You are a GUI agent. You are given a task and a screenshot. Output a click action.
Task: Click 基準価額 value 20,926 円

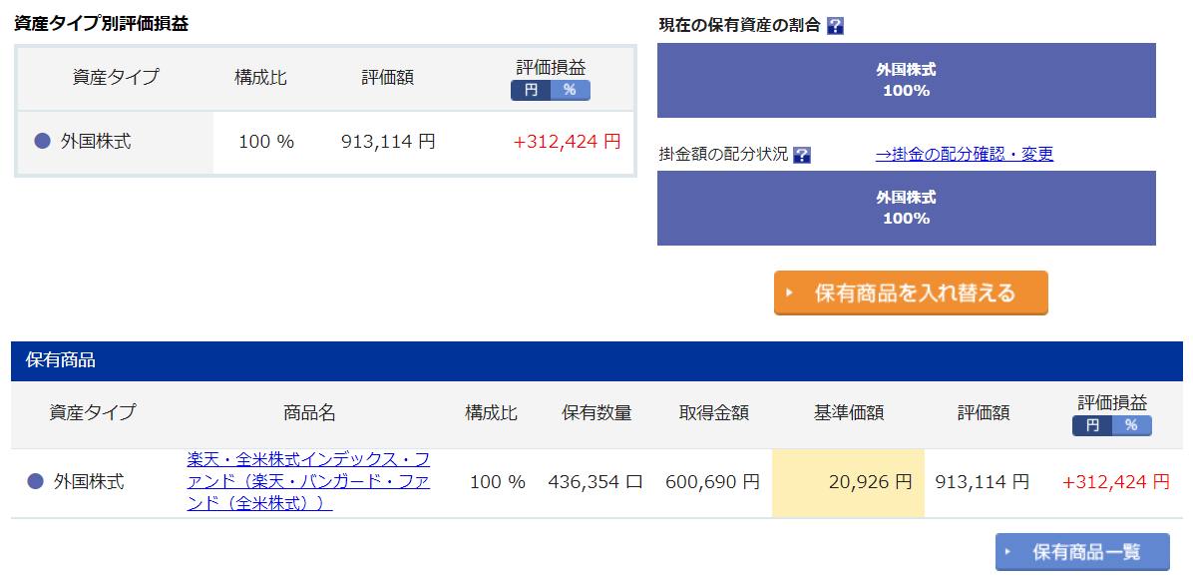pos(872,482)
